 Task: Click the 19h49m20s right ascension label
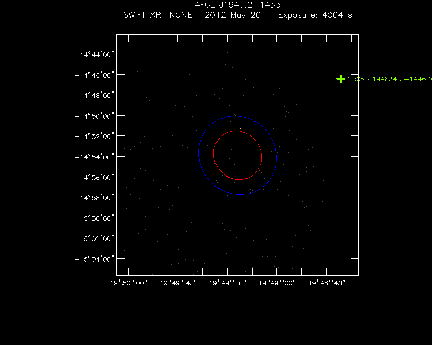point(228,283)
